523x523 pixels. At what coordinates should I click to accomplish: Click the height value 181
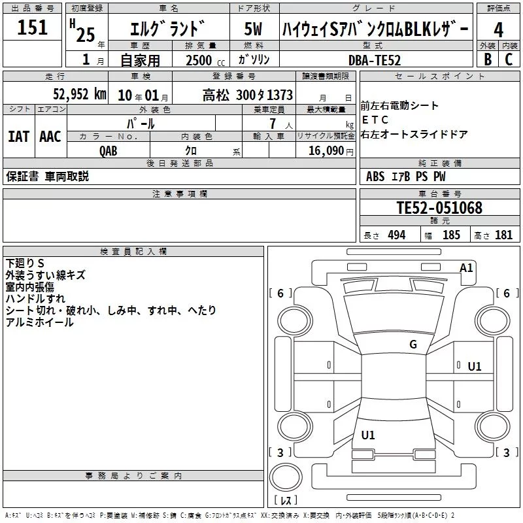(x=503, y=235)
